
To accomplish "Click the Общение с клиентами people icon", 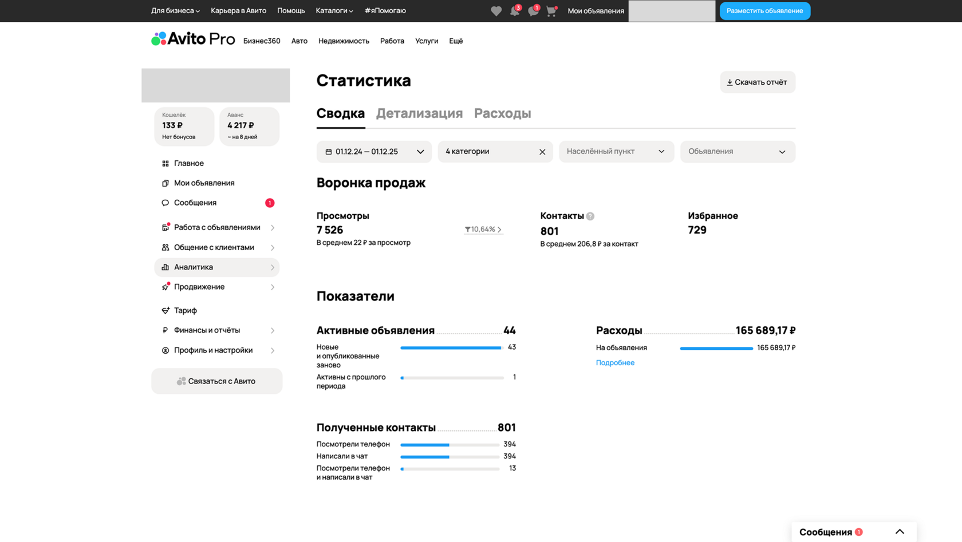I will pyautogui.click(x=165, y=247).
